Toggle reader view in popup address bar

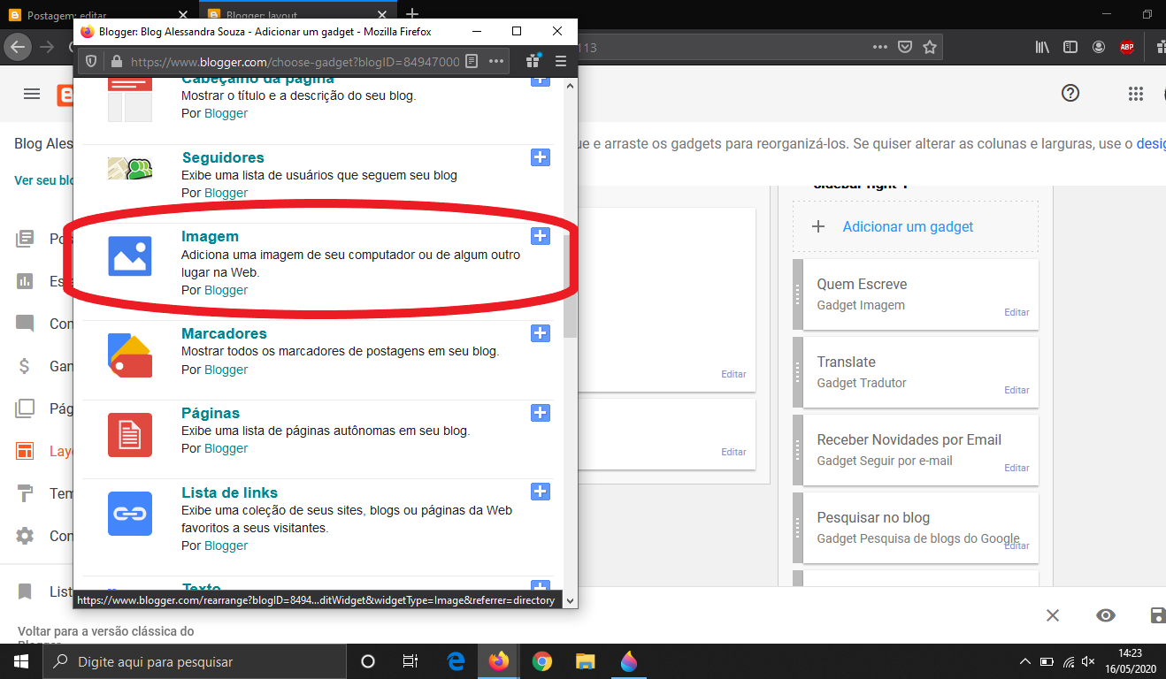coord(472,61)
